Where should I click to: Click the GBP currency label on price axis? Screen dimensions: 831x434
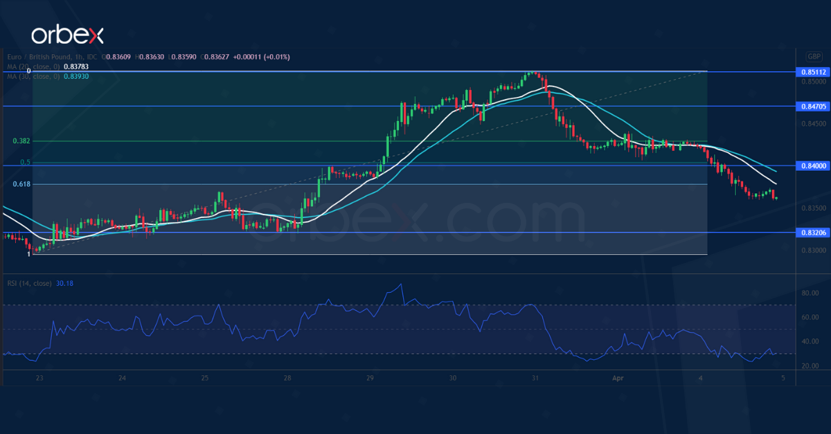(814, 57)
